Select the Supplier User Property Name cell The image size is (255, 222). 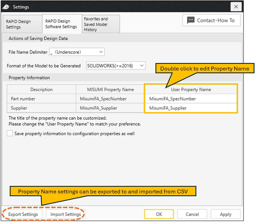191,108
